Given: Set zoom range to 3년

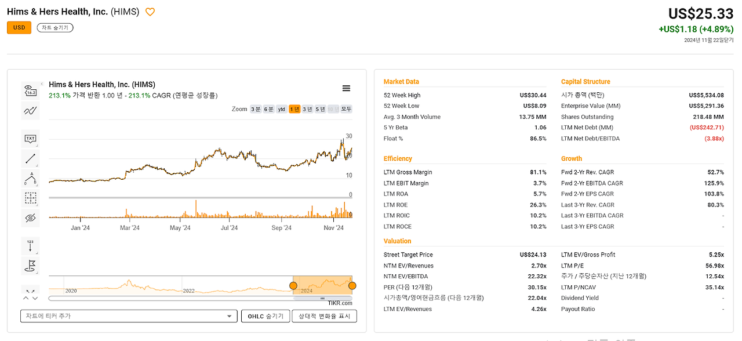Looking at the screenshot, I should point(307,109).
